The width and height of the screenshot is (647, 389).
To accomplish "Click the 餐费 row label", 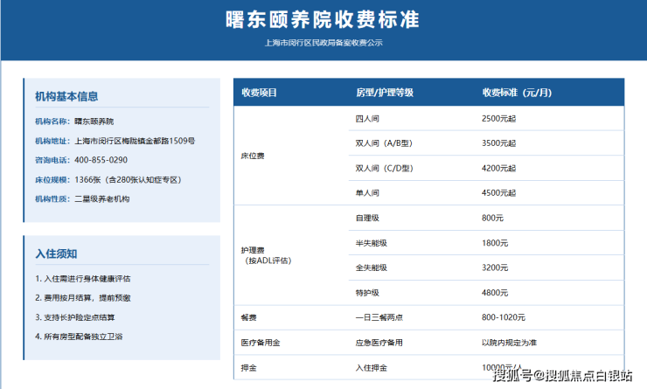I will 249,317.
